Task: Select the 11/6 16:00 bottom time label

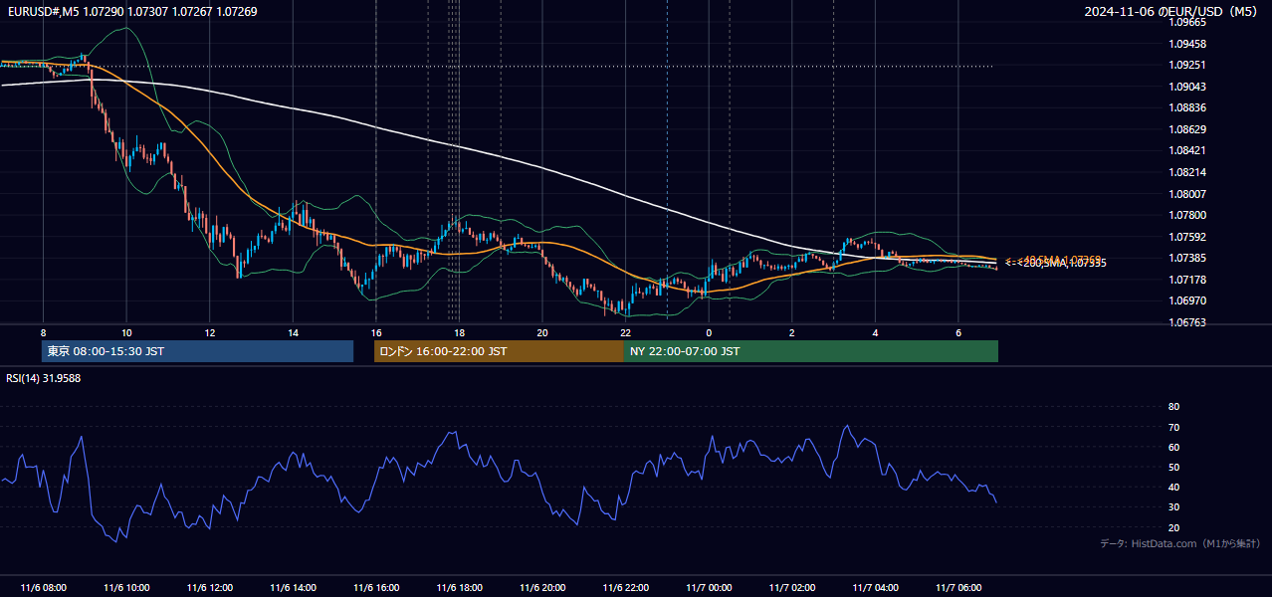Action: [375, 588]
